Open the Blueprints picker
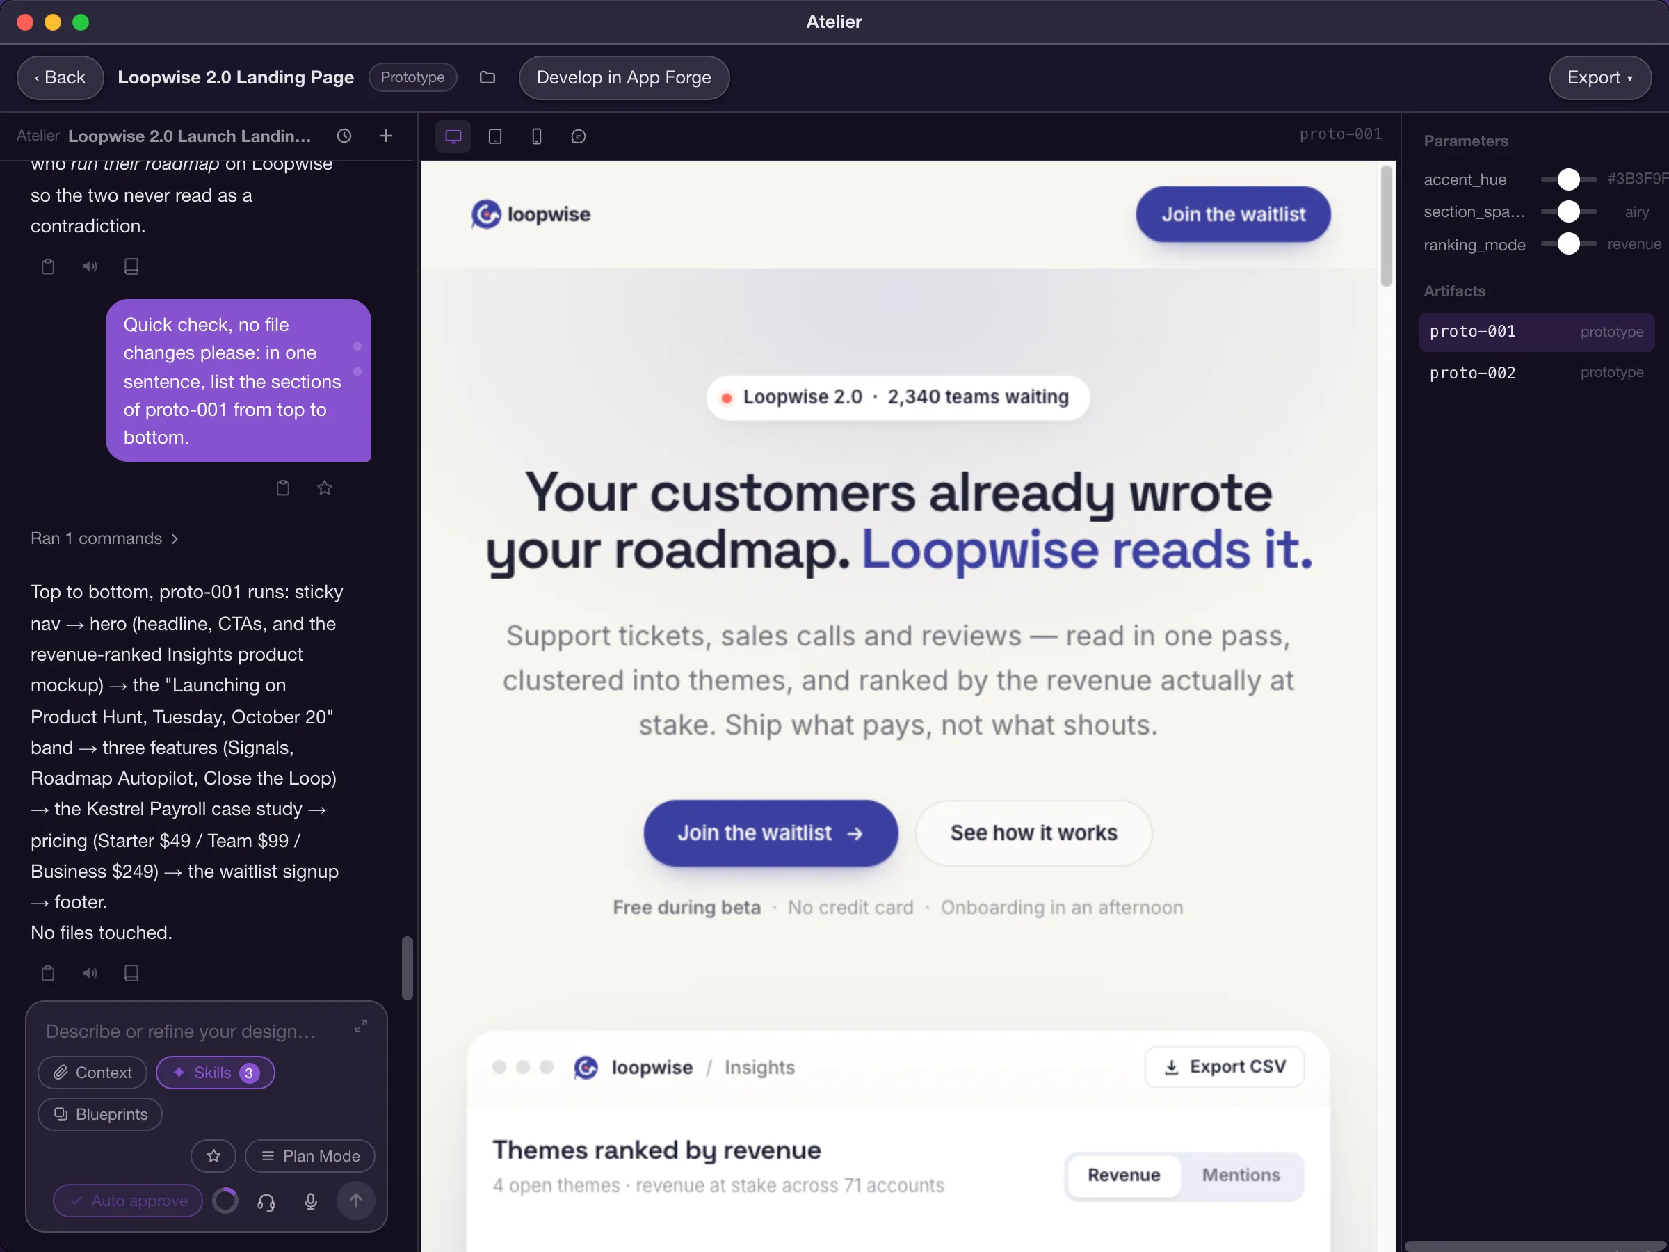This screenshot has width=1669, height=1252. [99, 1114]
